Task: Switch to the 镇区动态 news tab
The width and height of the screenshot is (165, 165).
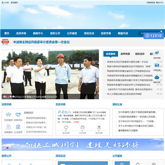Action: pyautogui.click(x=140, y=54)
